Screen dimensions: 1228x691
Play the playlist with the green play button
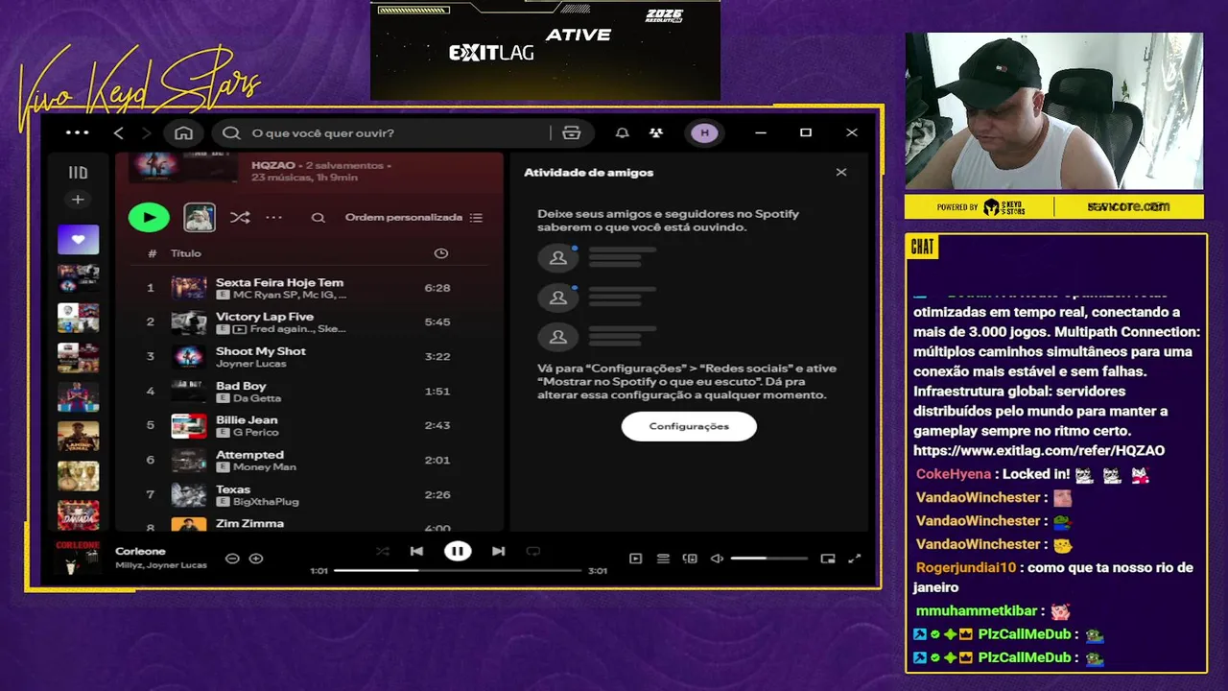(x=149, y=217)
